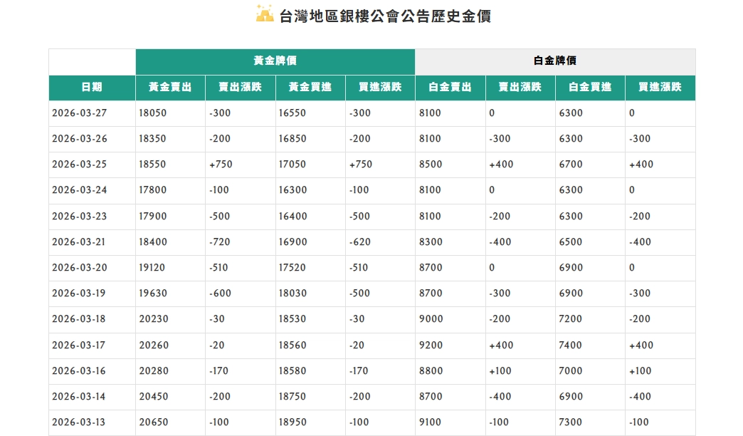Image resolution: width=743 pixels, height=436 pixels.
Task: Click the -720 sell change for 2026-03-21
Action: tap(221, 242)
